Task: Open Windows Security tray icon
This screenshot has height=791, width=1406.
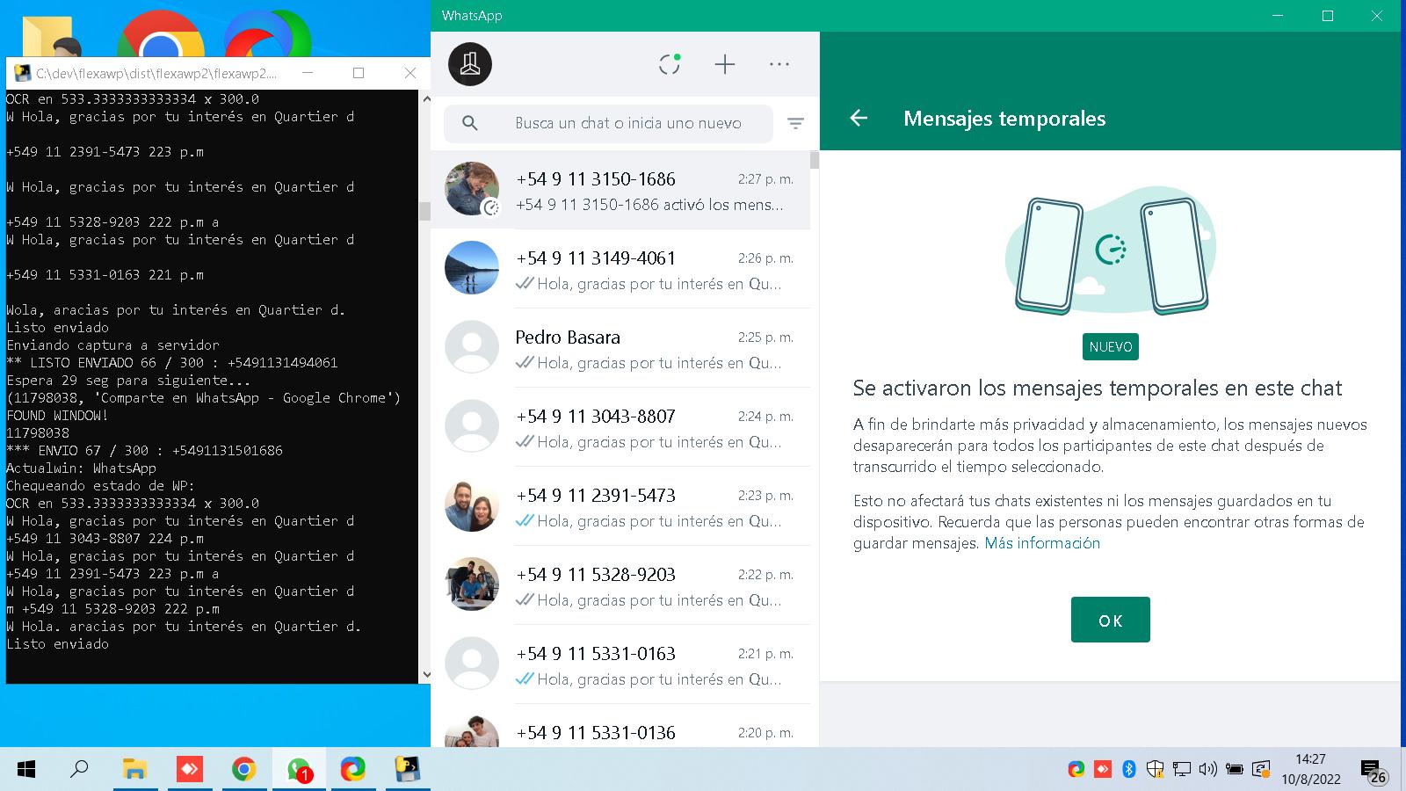Action: [x=1156, y=770]
